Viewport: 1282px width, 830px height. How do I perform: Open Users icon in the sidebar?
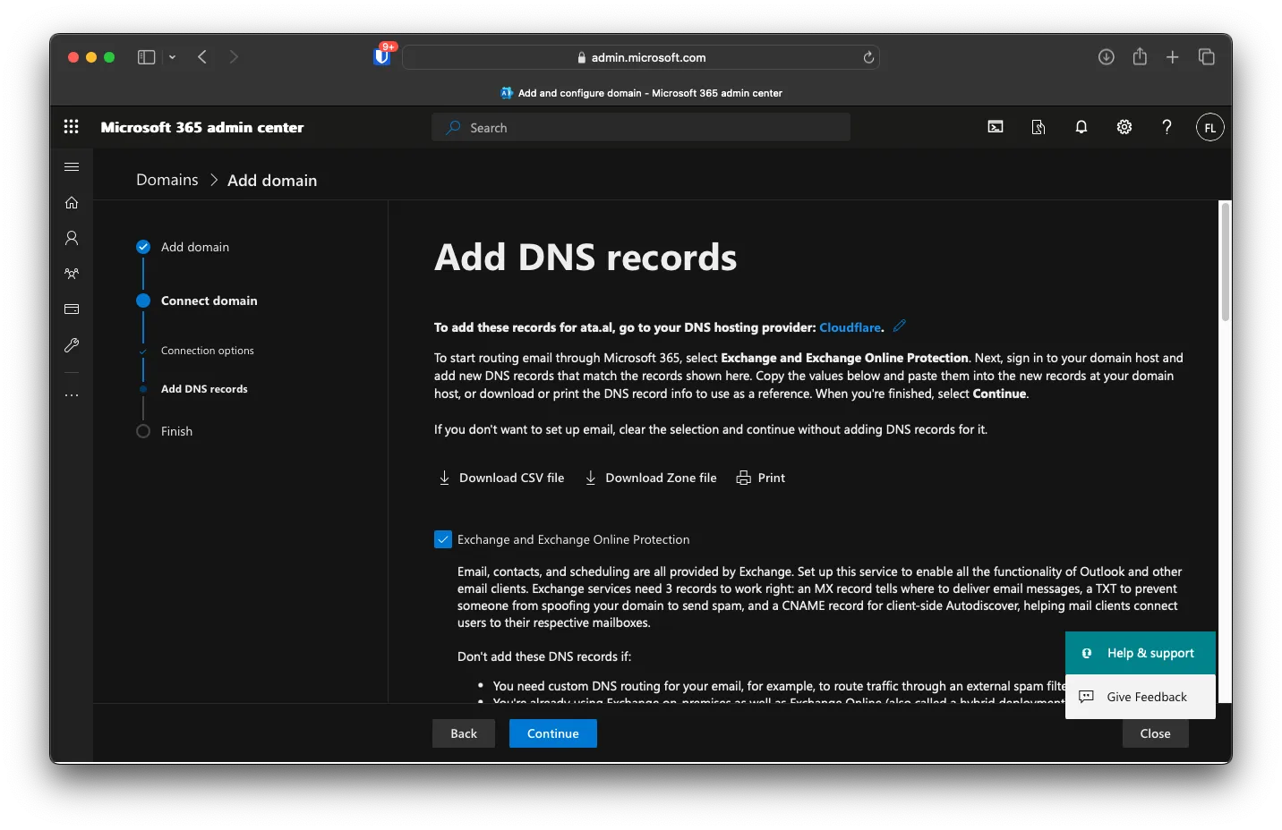click(x=72, y=238)
